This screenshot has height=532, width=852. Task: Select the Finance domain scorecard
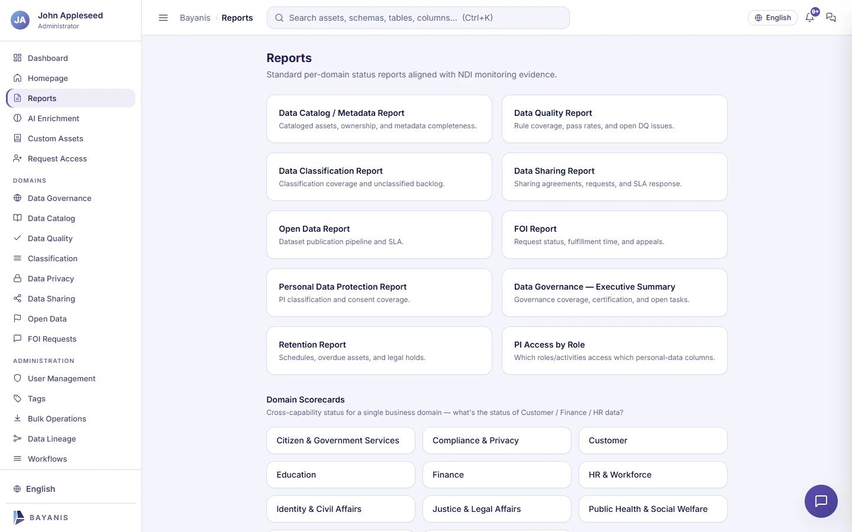[497, 475]
